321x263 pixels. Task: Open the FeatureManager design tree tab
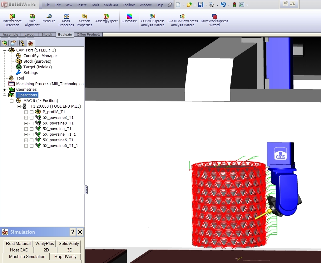pyautogui.click(x=4, y=43)
